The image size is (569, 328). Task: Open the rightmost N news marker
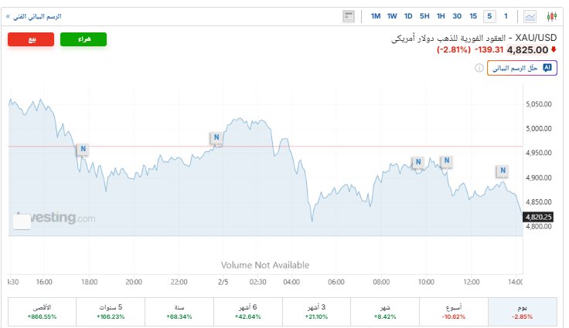point(503,170)
